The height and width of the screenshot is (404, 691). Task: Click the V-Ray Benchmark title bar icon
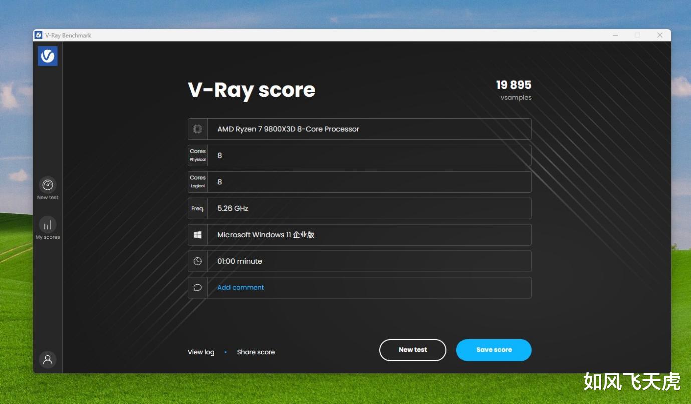click(38, 35)
